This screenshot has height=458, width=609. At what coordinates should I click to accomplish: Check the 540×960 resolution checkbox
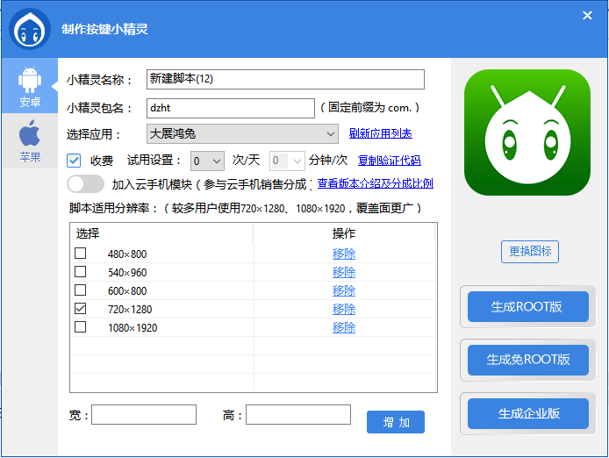(81, 271)
